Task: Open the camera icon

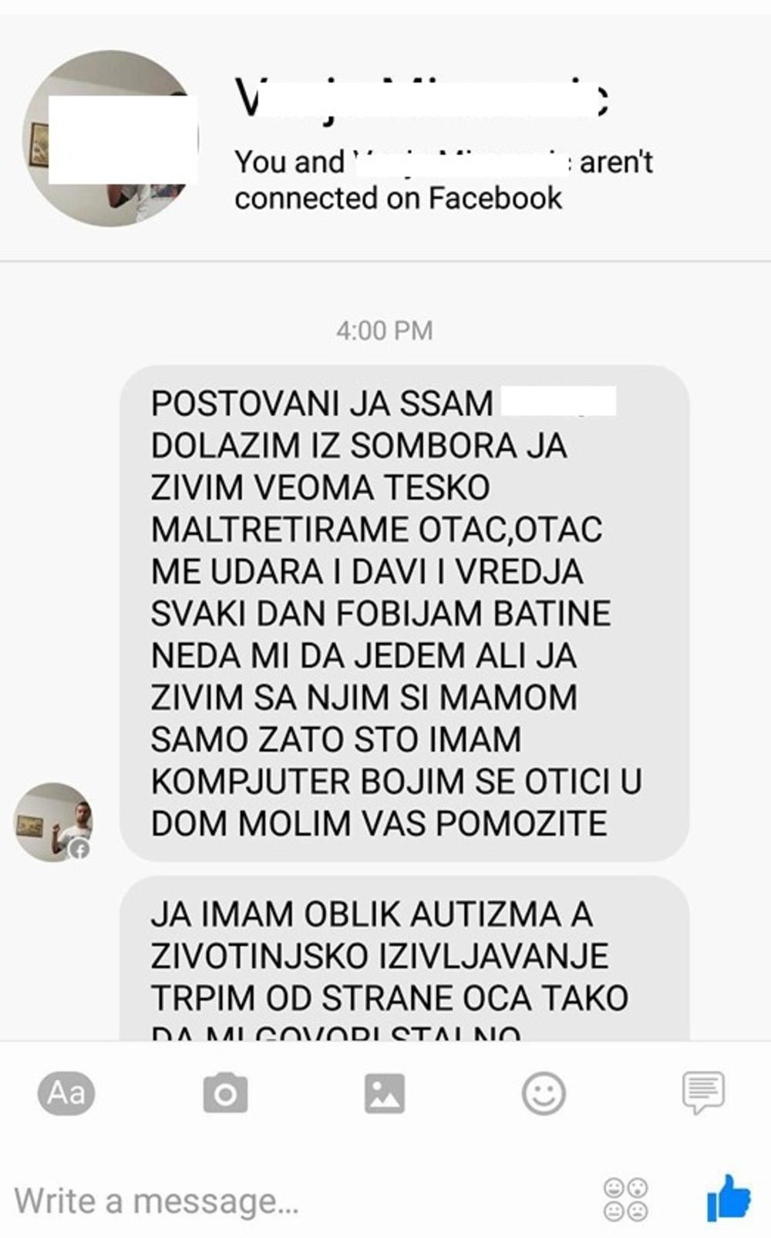Action: pos(225,1093)
